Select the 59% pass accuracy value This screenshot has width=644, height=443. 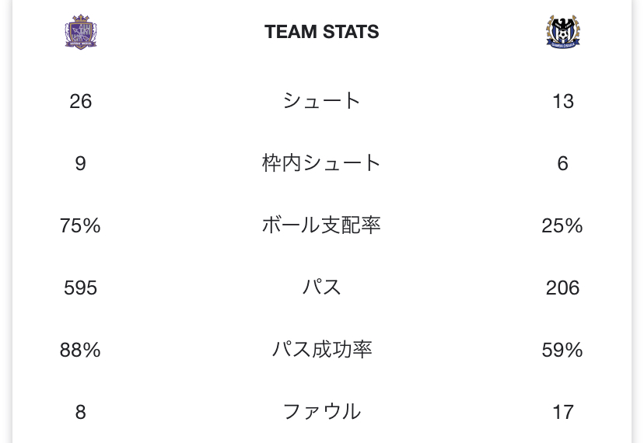coord(562,350)
